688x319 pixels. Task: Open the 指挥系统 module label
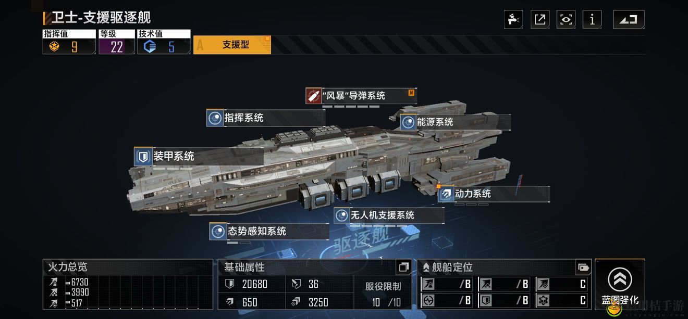[x=265, y=118]
